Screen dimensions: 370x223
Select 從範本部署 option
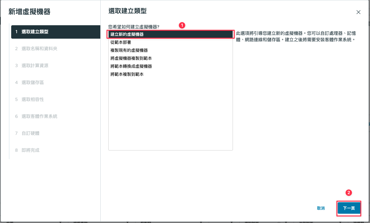point(171,42)
